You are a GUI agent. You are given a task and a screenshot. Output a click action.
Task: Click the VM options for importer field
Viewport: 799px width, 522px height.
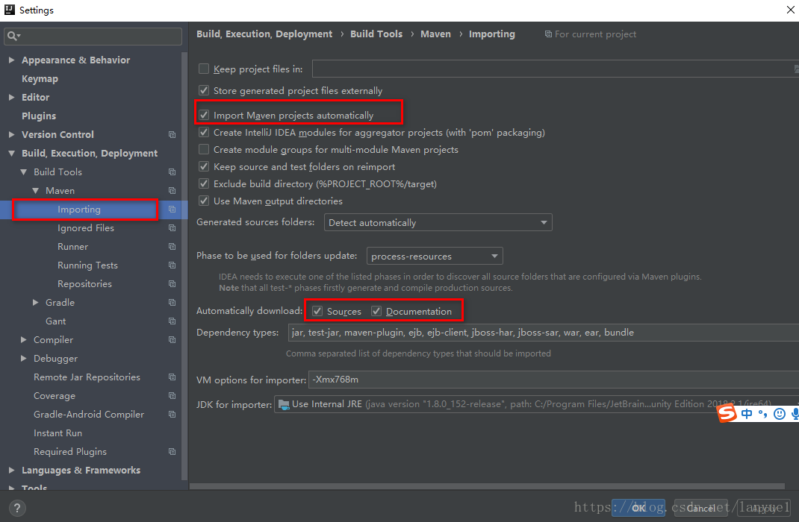(553, 380)
